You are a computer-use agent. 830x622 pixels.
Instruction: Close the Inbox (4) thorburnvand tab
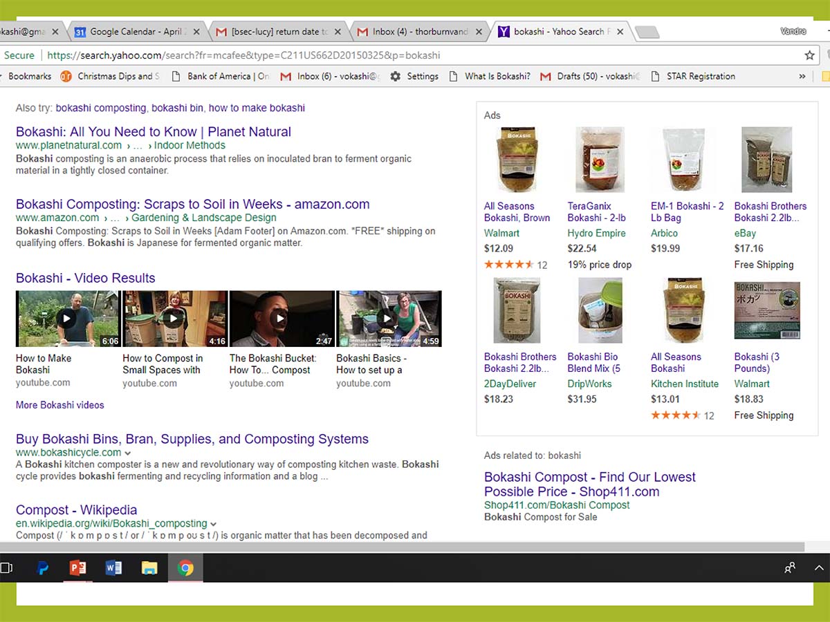coord(479,32)
